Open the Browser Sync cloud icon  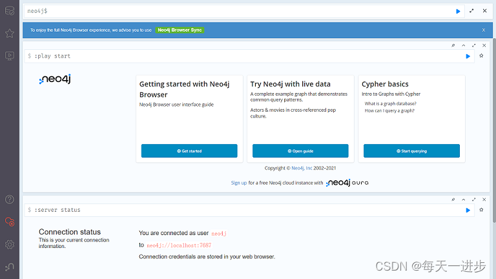tap(10, 222)
